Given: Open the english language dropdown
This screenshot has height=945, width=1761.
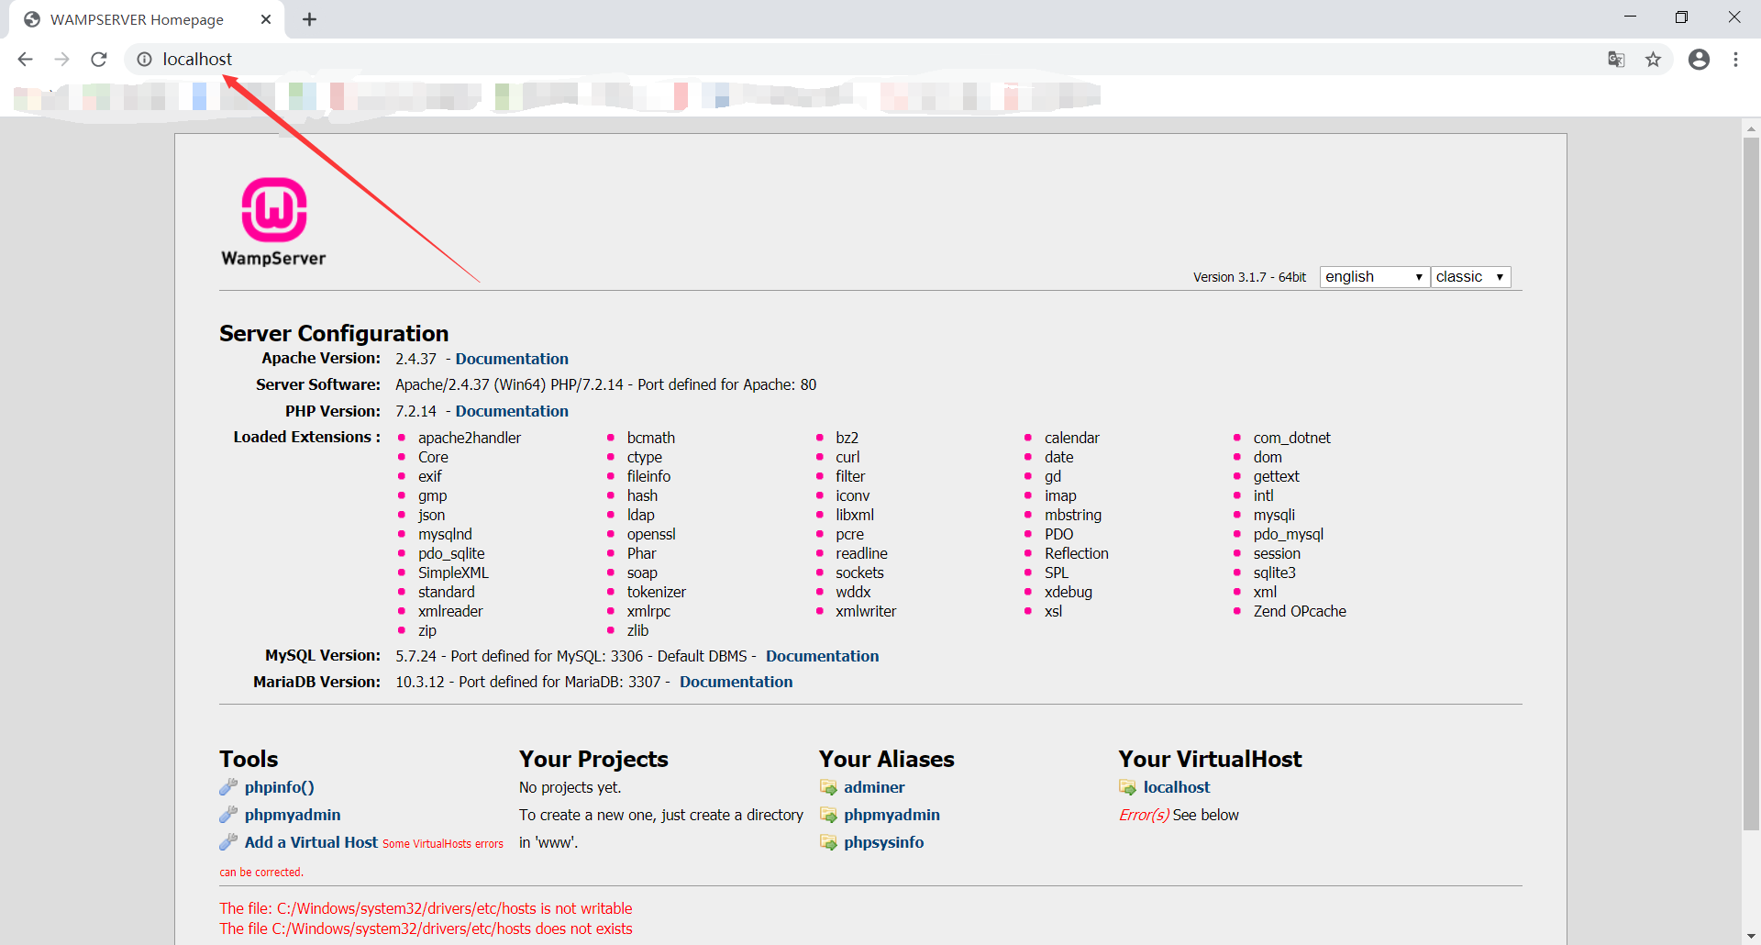Looking at the screenshot, I should point(1374,277).
